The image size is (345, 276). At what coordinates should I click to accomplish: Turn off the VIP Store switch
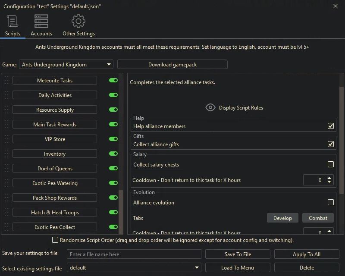point(113,139)
